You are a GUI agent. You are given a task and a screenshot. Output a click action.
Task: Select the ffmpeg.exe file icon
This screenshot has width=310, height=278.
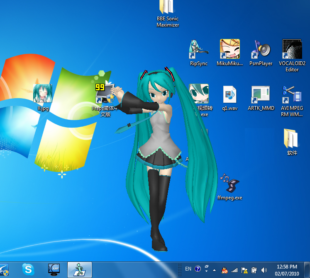(230, 186)
